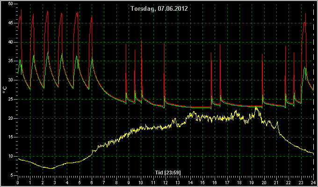Screen dimensions: 318x187
Task: Click the 50 value on temperature axis
Action: click(10, 4)
